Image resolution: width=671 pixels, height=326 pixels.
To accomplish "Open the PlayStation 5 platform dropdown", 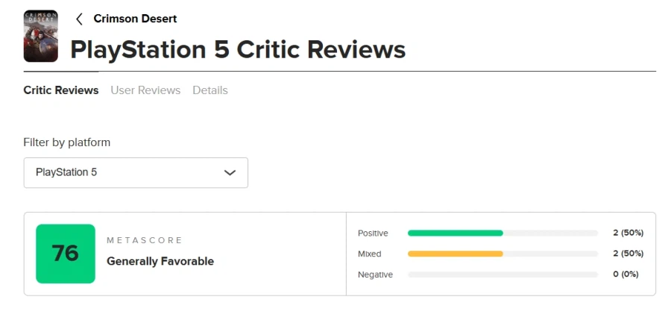I will click(x=136, y=172).
